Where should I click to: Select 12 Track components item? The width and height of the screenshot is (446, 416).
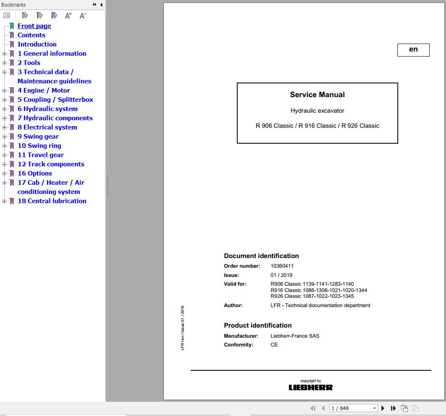pyautogui.click(x=51, y=164)
